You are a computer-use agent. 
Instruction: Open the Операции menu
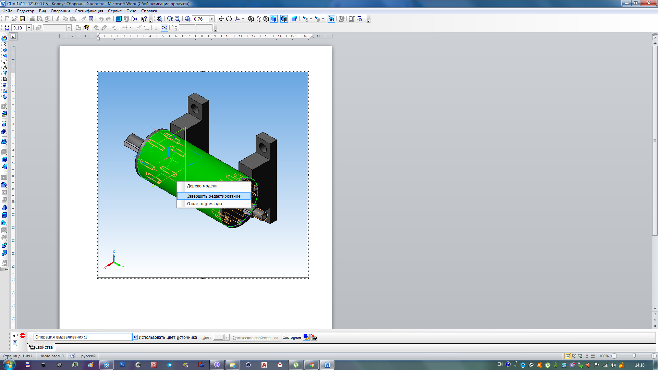pos(60,11)
